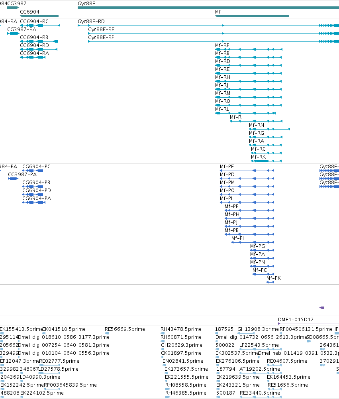Click the DME1-015D12 clone label

click(x=296, y=320)
